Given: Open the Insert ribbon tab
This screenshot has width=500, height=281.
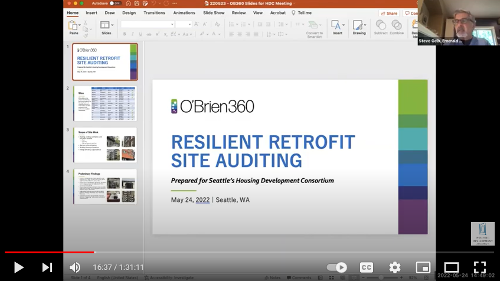Looking at the screenshot, I should [x=91, y=13].
